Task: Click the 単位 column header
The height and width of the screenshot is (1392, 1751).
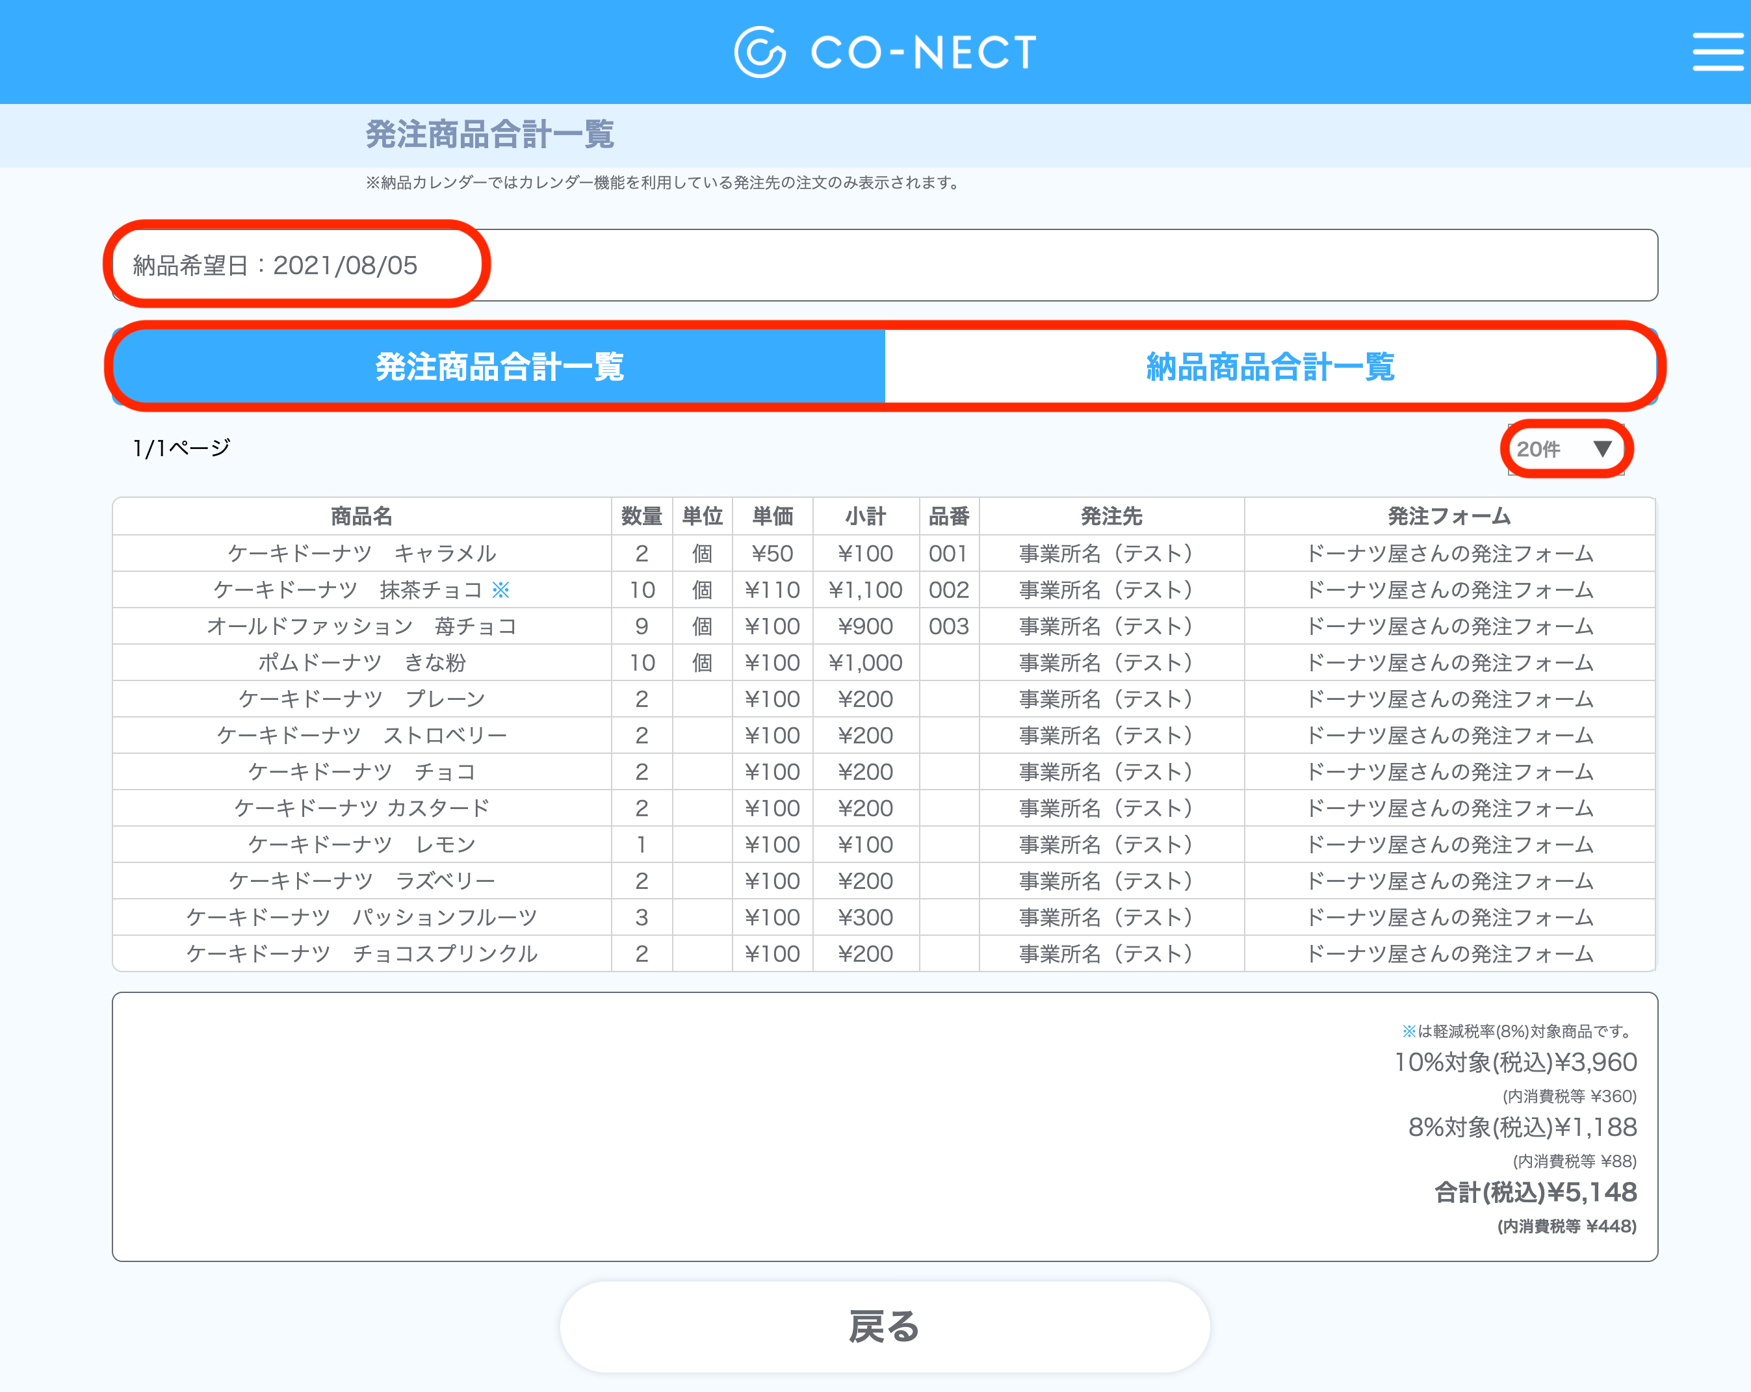Action: point(703,516)
